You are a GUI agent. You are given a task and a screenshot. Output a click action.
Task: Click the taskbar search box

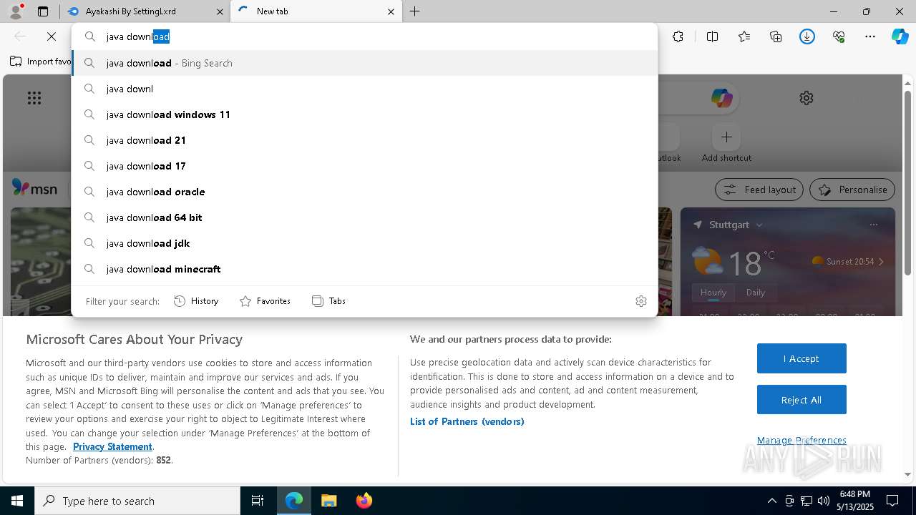[x=137, y=501]
